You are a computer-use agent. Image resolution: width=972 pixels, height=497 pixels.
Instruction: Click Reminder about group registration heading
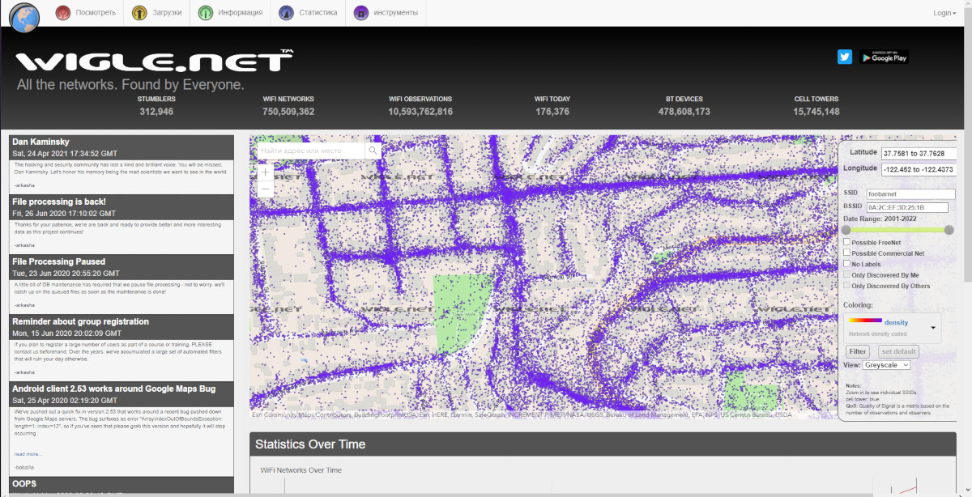click(80, 321)
